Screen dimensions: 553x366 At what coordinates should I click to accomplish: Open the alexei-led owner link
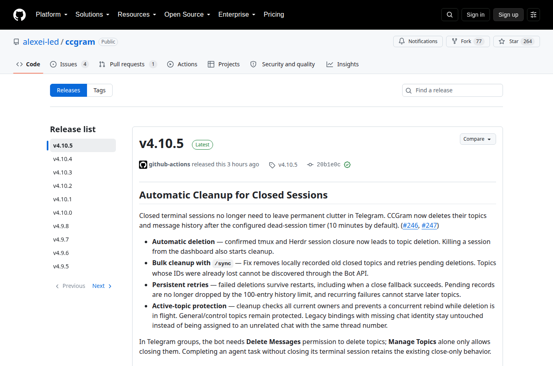pyautogui.click(x=41, y=42)
